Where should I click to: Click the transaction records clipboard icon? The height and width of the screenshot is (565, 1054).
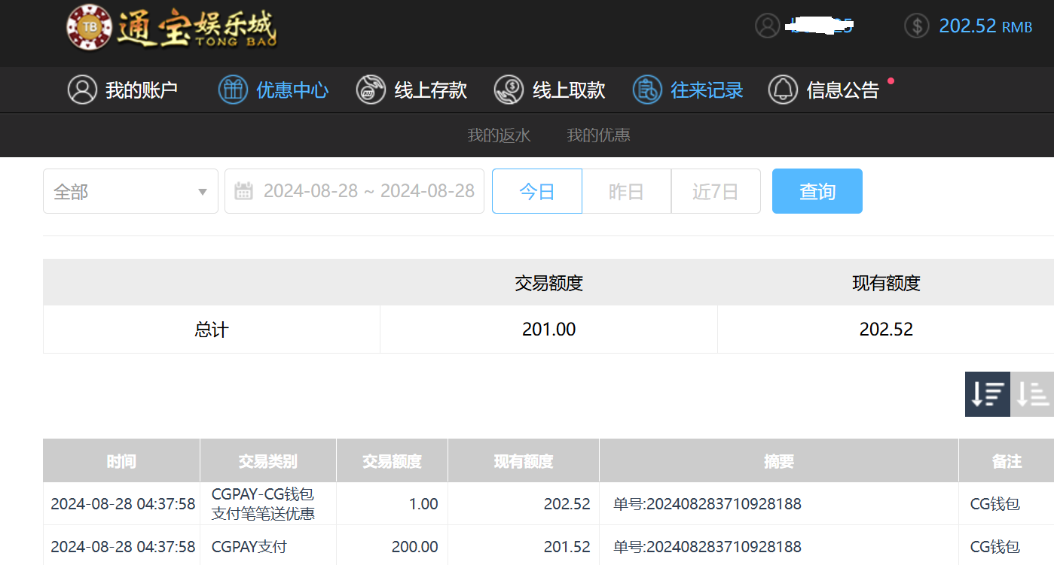(x=646, y=90)
